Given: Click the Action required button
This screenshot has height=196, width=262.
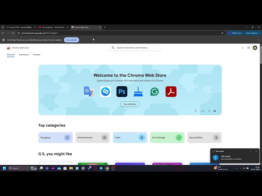Looking at the screenshot, I should pos(252,33).
